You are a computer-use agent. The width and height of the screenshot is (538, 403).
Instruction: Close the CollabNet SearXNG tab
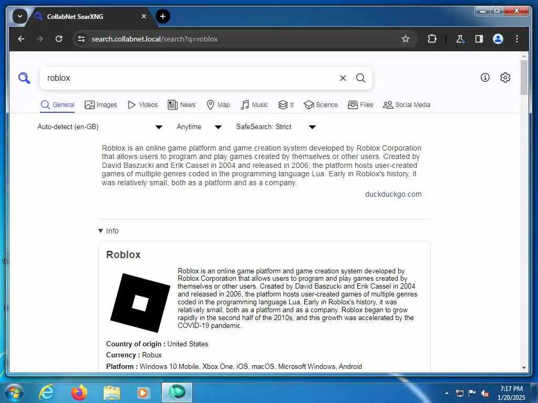144,16
